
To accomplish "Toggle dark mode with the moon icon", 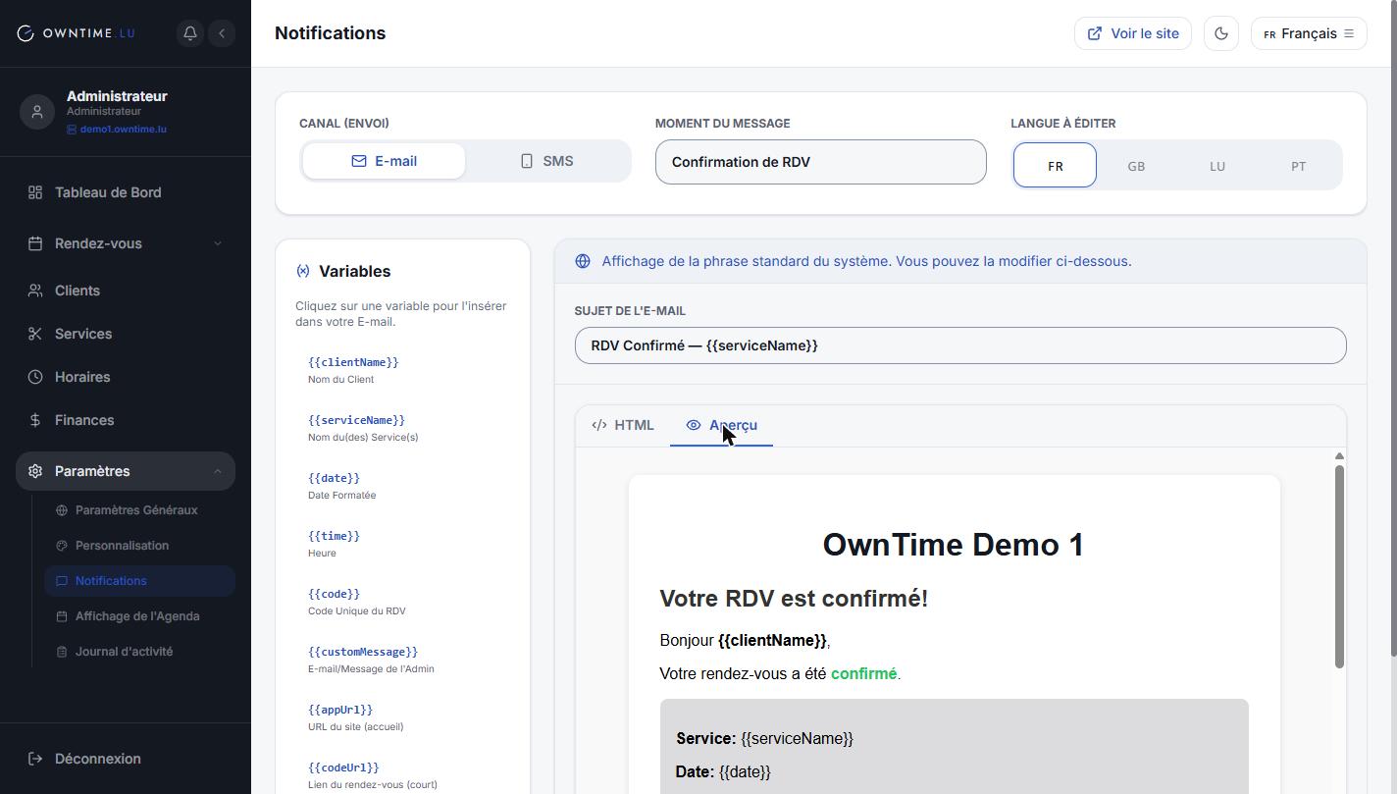I will (x=1221, y=33).
